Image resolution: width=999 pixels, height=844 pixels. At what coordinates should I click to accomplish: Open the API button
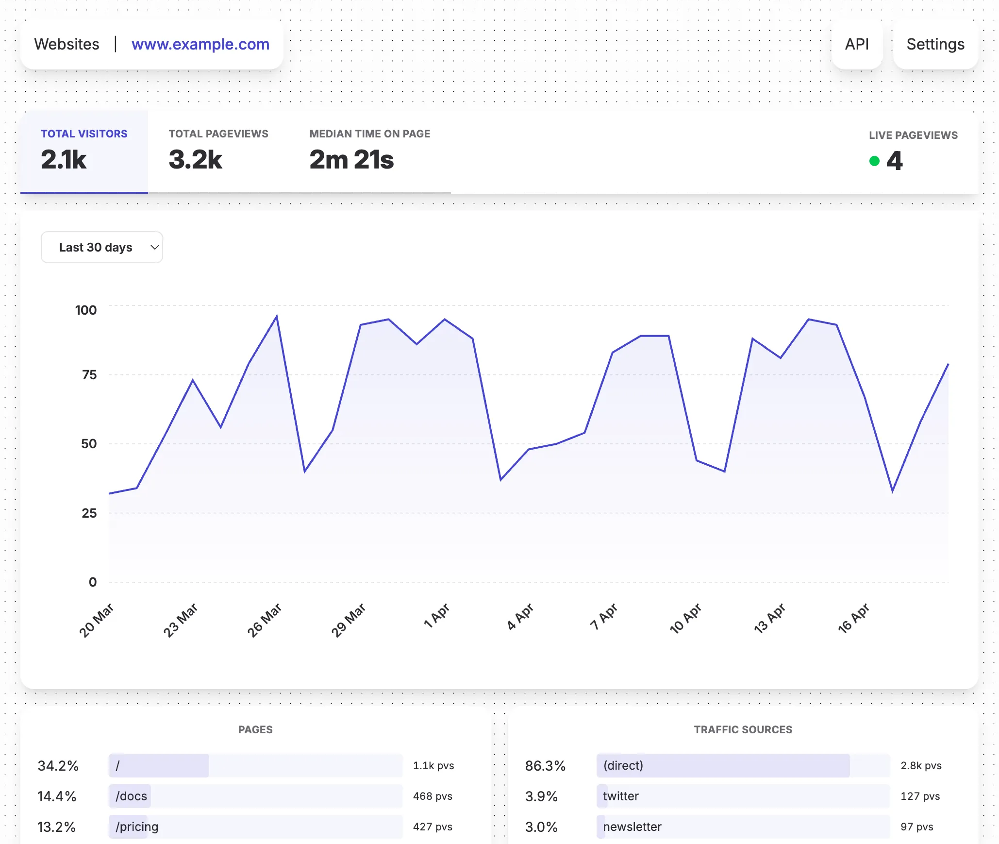point(856,44)
